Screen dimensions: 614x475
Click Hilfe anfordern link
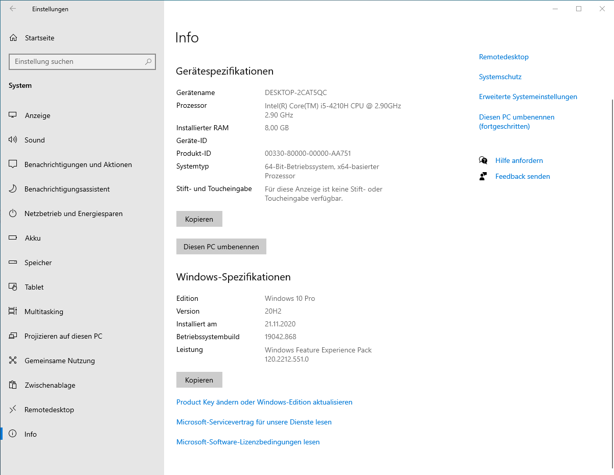click(x=519, y=160)
